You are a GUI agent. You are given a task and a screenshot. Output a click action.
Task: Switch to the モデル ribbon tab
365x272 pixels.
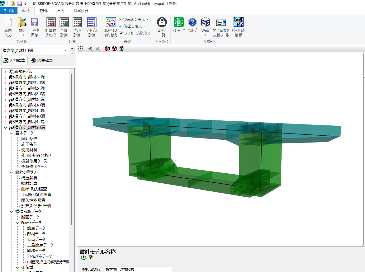pos(43,11)
